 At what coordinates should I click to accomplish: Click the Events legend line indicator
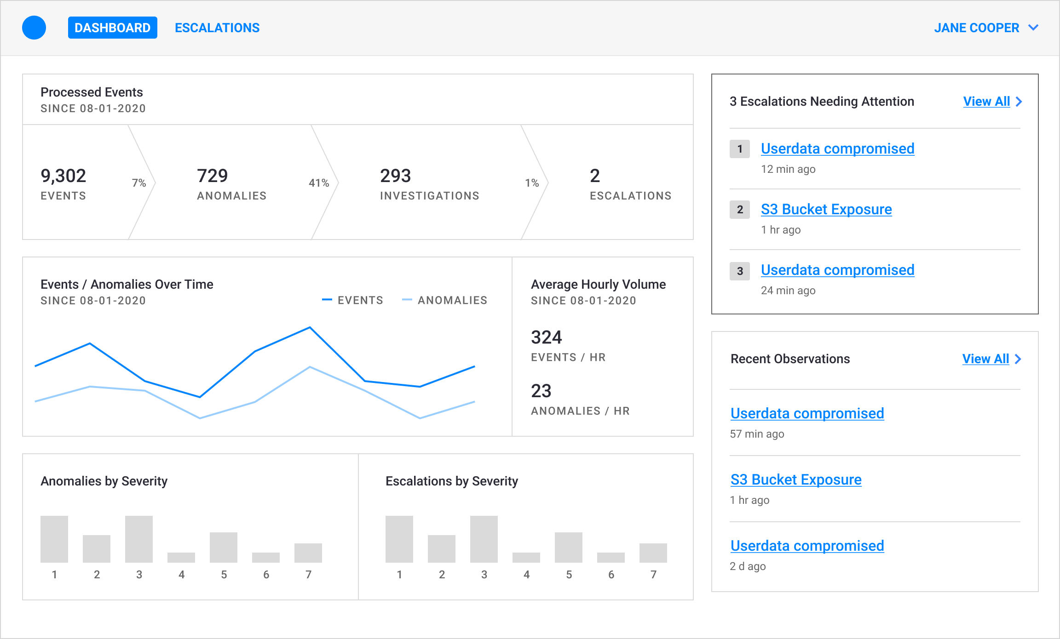328,300
